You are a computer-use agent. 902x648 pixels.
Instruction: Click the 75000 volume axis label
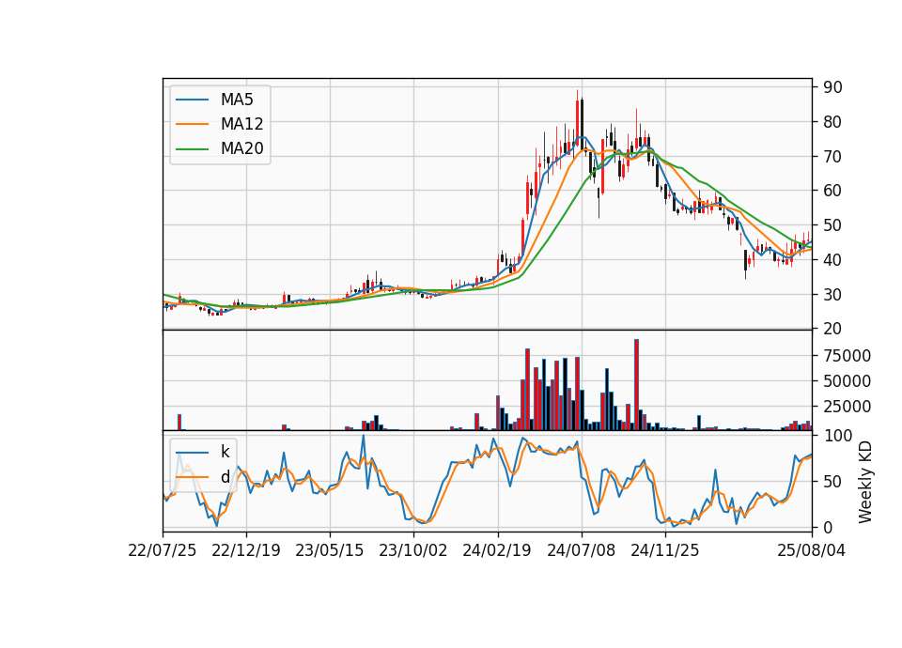click(x=847, y=356)
